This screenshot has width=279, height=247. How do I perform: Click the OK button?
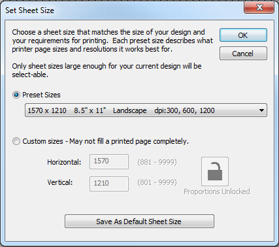[243, 35]
